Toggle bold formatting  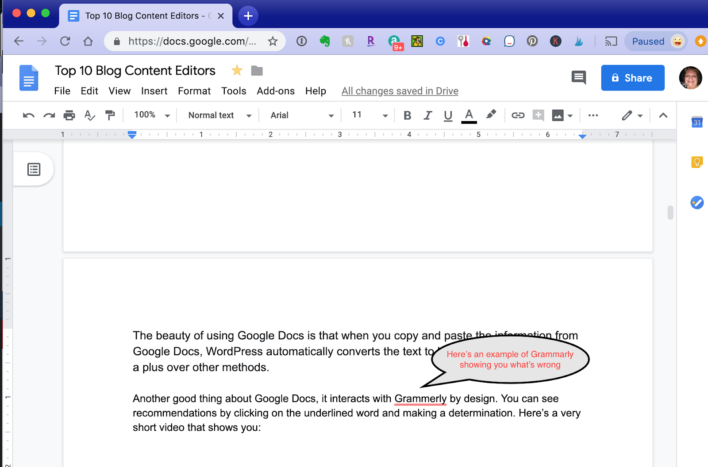tap(408, 115)
